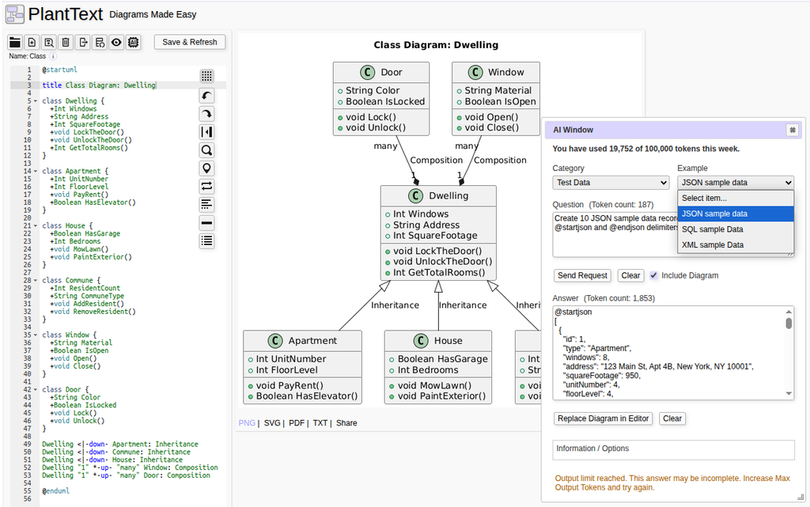Viewport: 810px width, 507px height.
Task: Redo the edit with the clockwise arrow
Action: pyautogui.click(x=206, y=114)
